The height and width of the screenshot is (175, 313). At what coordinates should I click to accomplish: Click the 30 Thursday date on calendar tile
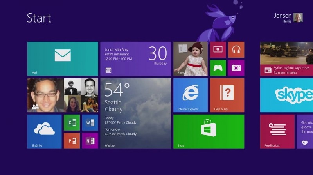[x=158, y=55]
